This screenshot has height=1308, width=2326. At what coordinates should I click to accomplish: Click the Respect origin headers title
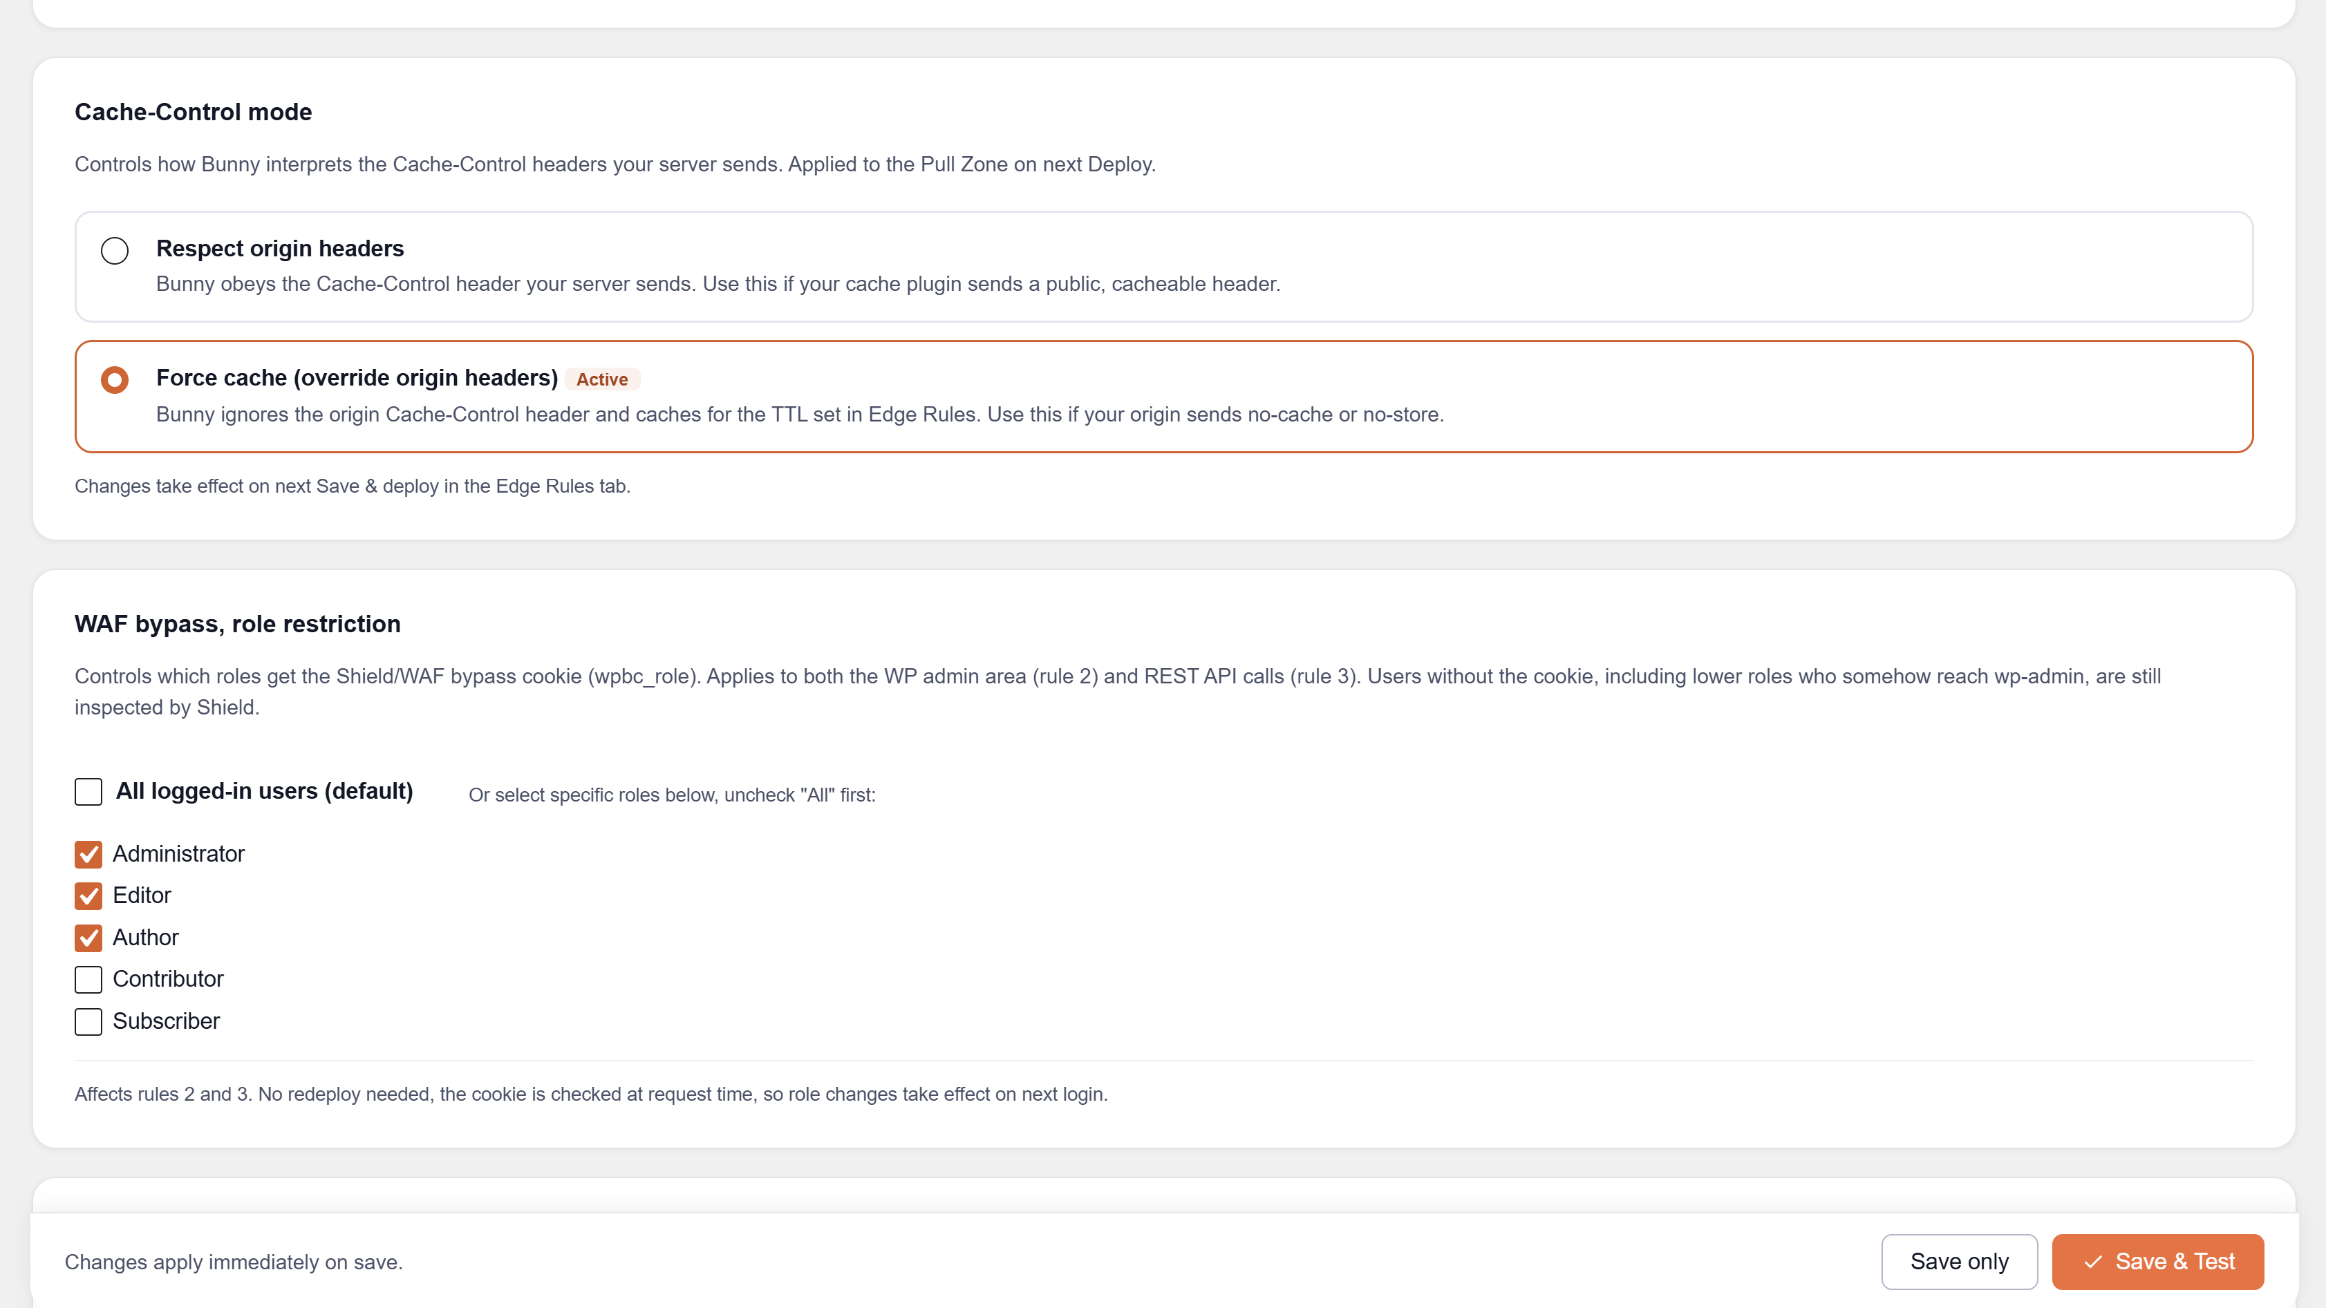coord(280,248)
